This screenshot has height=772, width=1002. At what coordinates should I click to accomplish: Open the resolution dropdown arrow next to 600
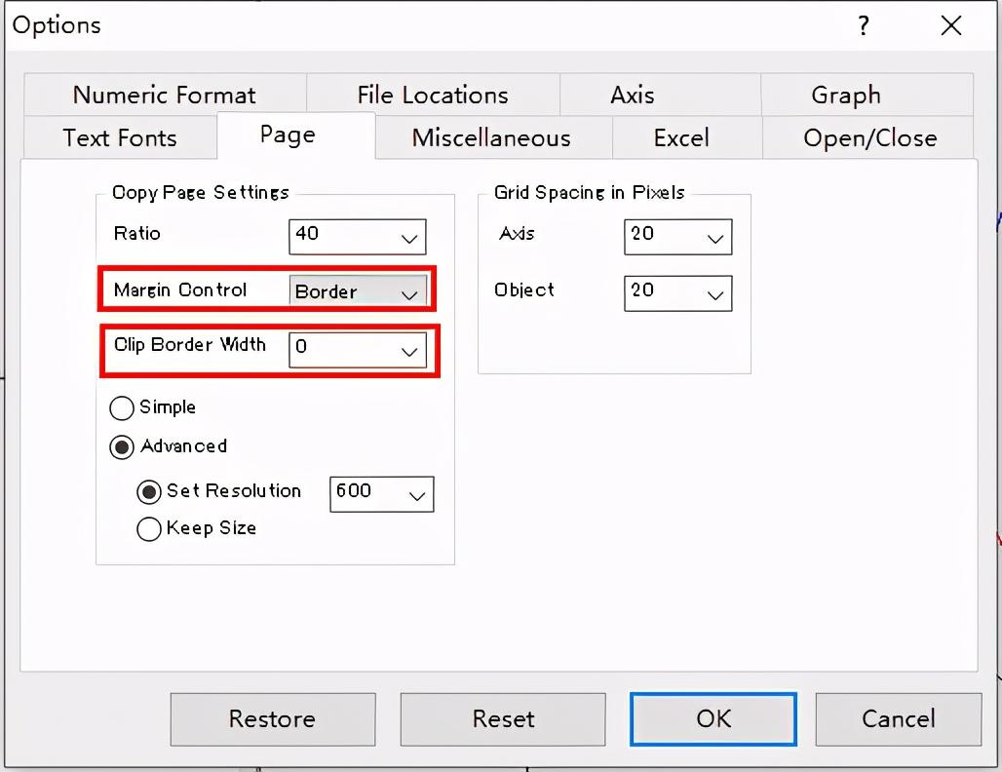[x=417, y=495]
